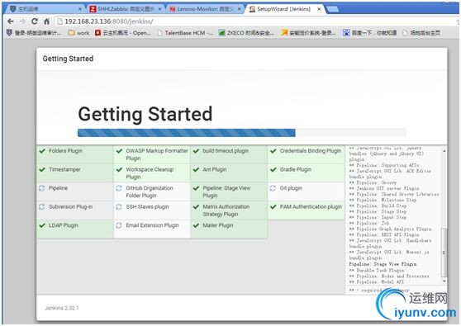Viewport: 461px width, 326px height.
Task: Go forward with the browser forward arrow
Action: tap(22, 21)
